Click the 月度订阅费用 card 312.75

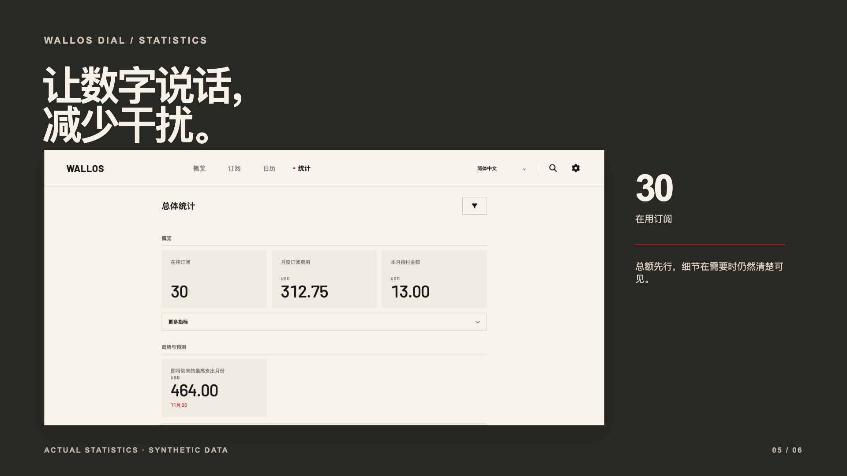(324, 279)
